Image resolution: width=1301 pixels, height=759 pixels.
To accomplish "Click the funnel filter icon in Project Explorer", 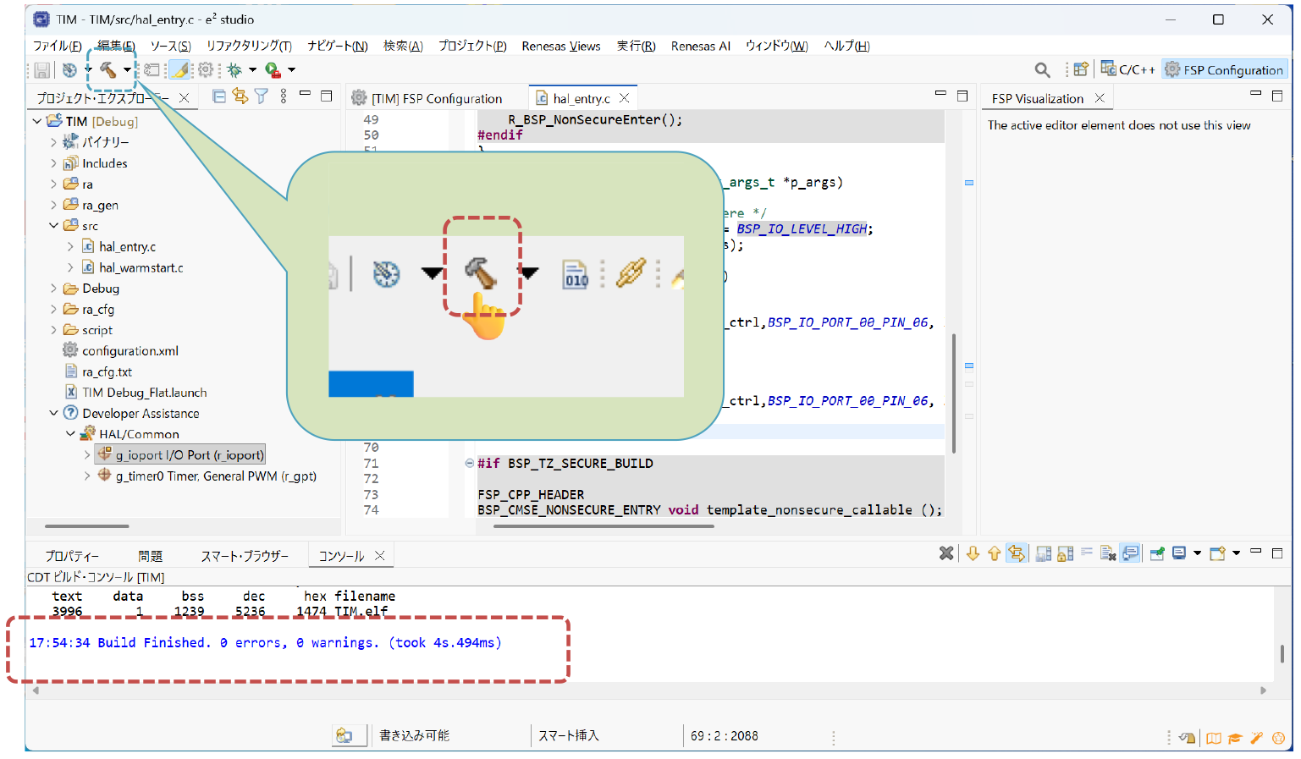I will click(262, 96).
